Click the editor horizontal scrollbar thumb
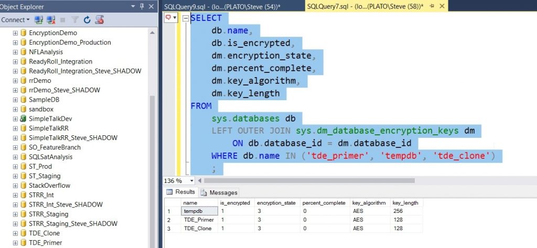Viewport: 537px width, 248px height. (x=309, y=180)
